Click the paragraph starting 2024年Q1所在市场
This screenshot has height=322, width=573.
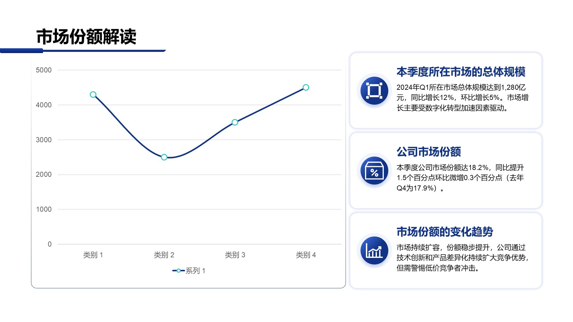click(462, 97)
